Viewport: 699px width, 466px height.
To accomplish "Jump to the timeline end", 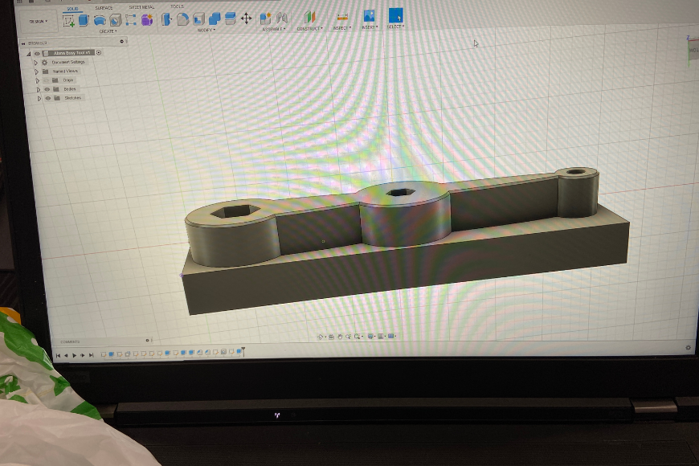I will pyautogui.click(x=91, y=355).
